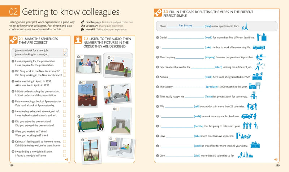Viewport: 289px width, 172px height.
Task: Click the audio speaker icon under exercise 2.1
Action: 66,159
